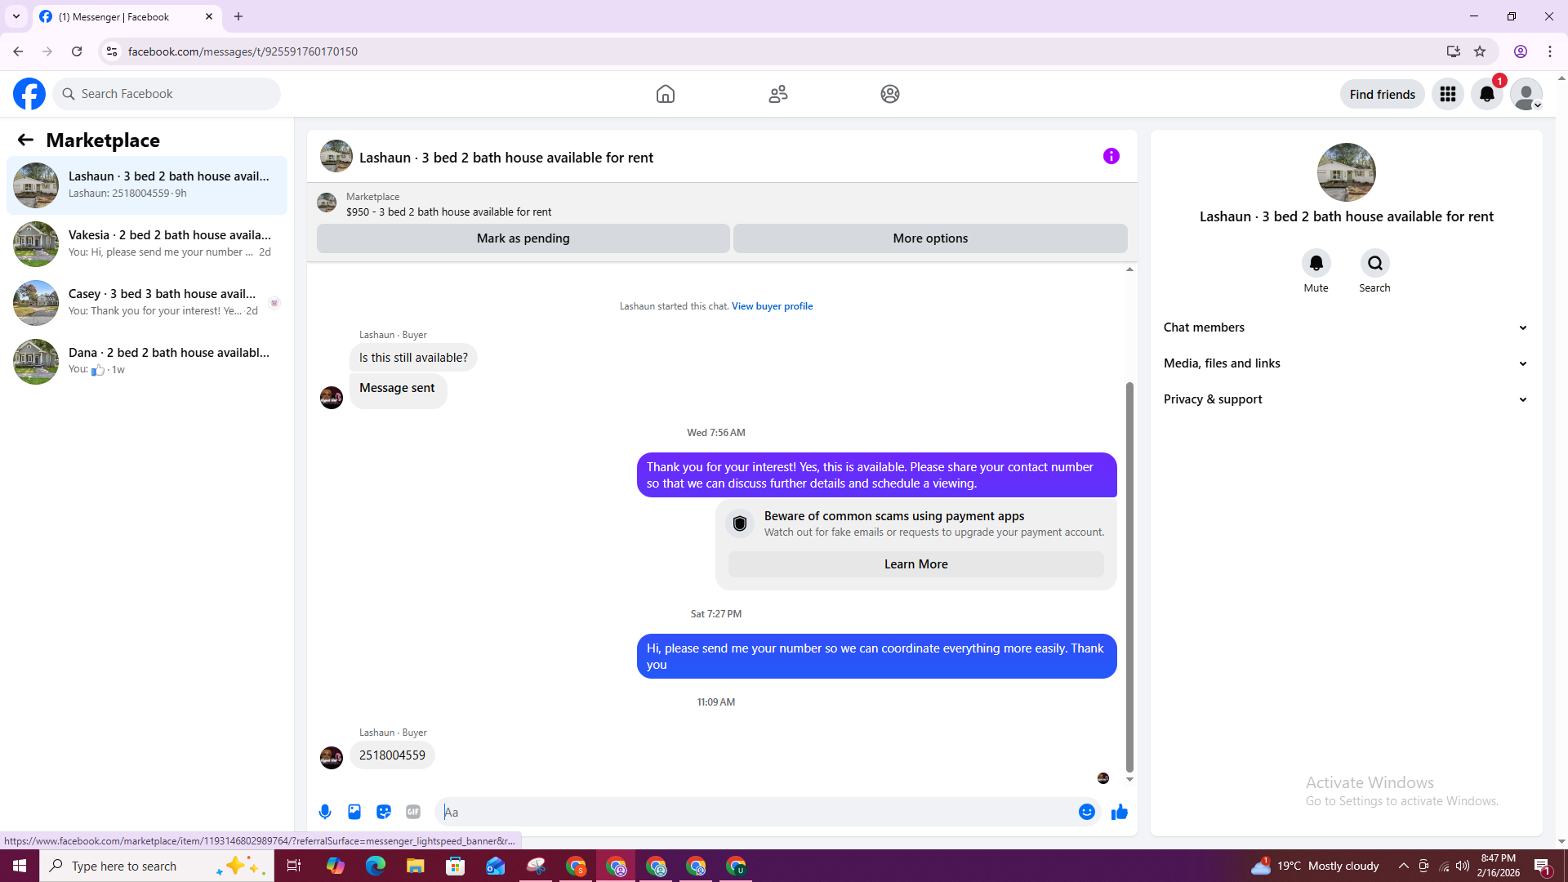Viewport: 1568px width, 882px height.
Task: Open the Groups icon in top navigation
Action: point(890,94)
